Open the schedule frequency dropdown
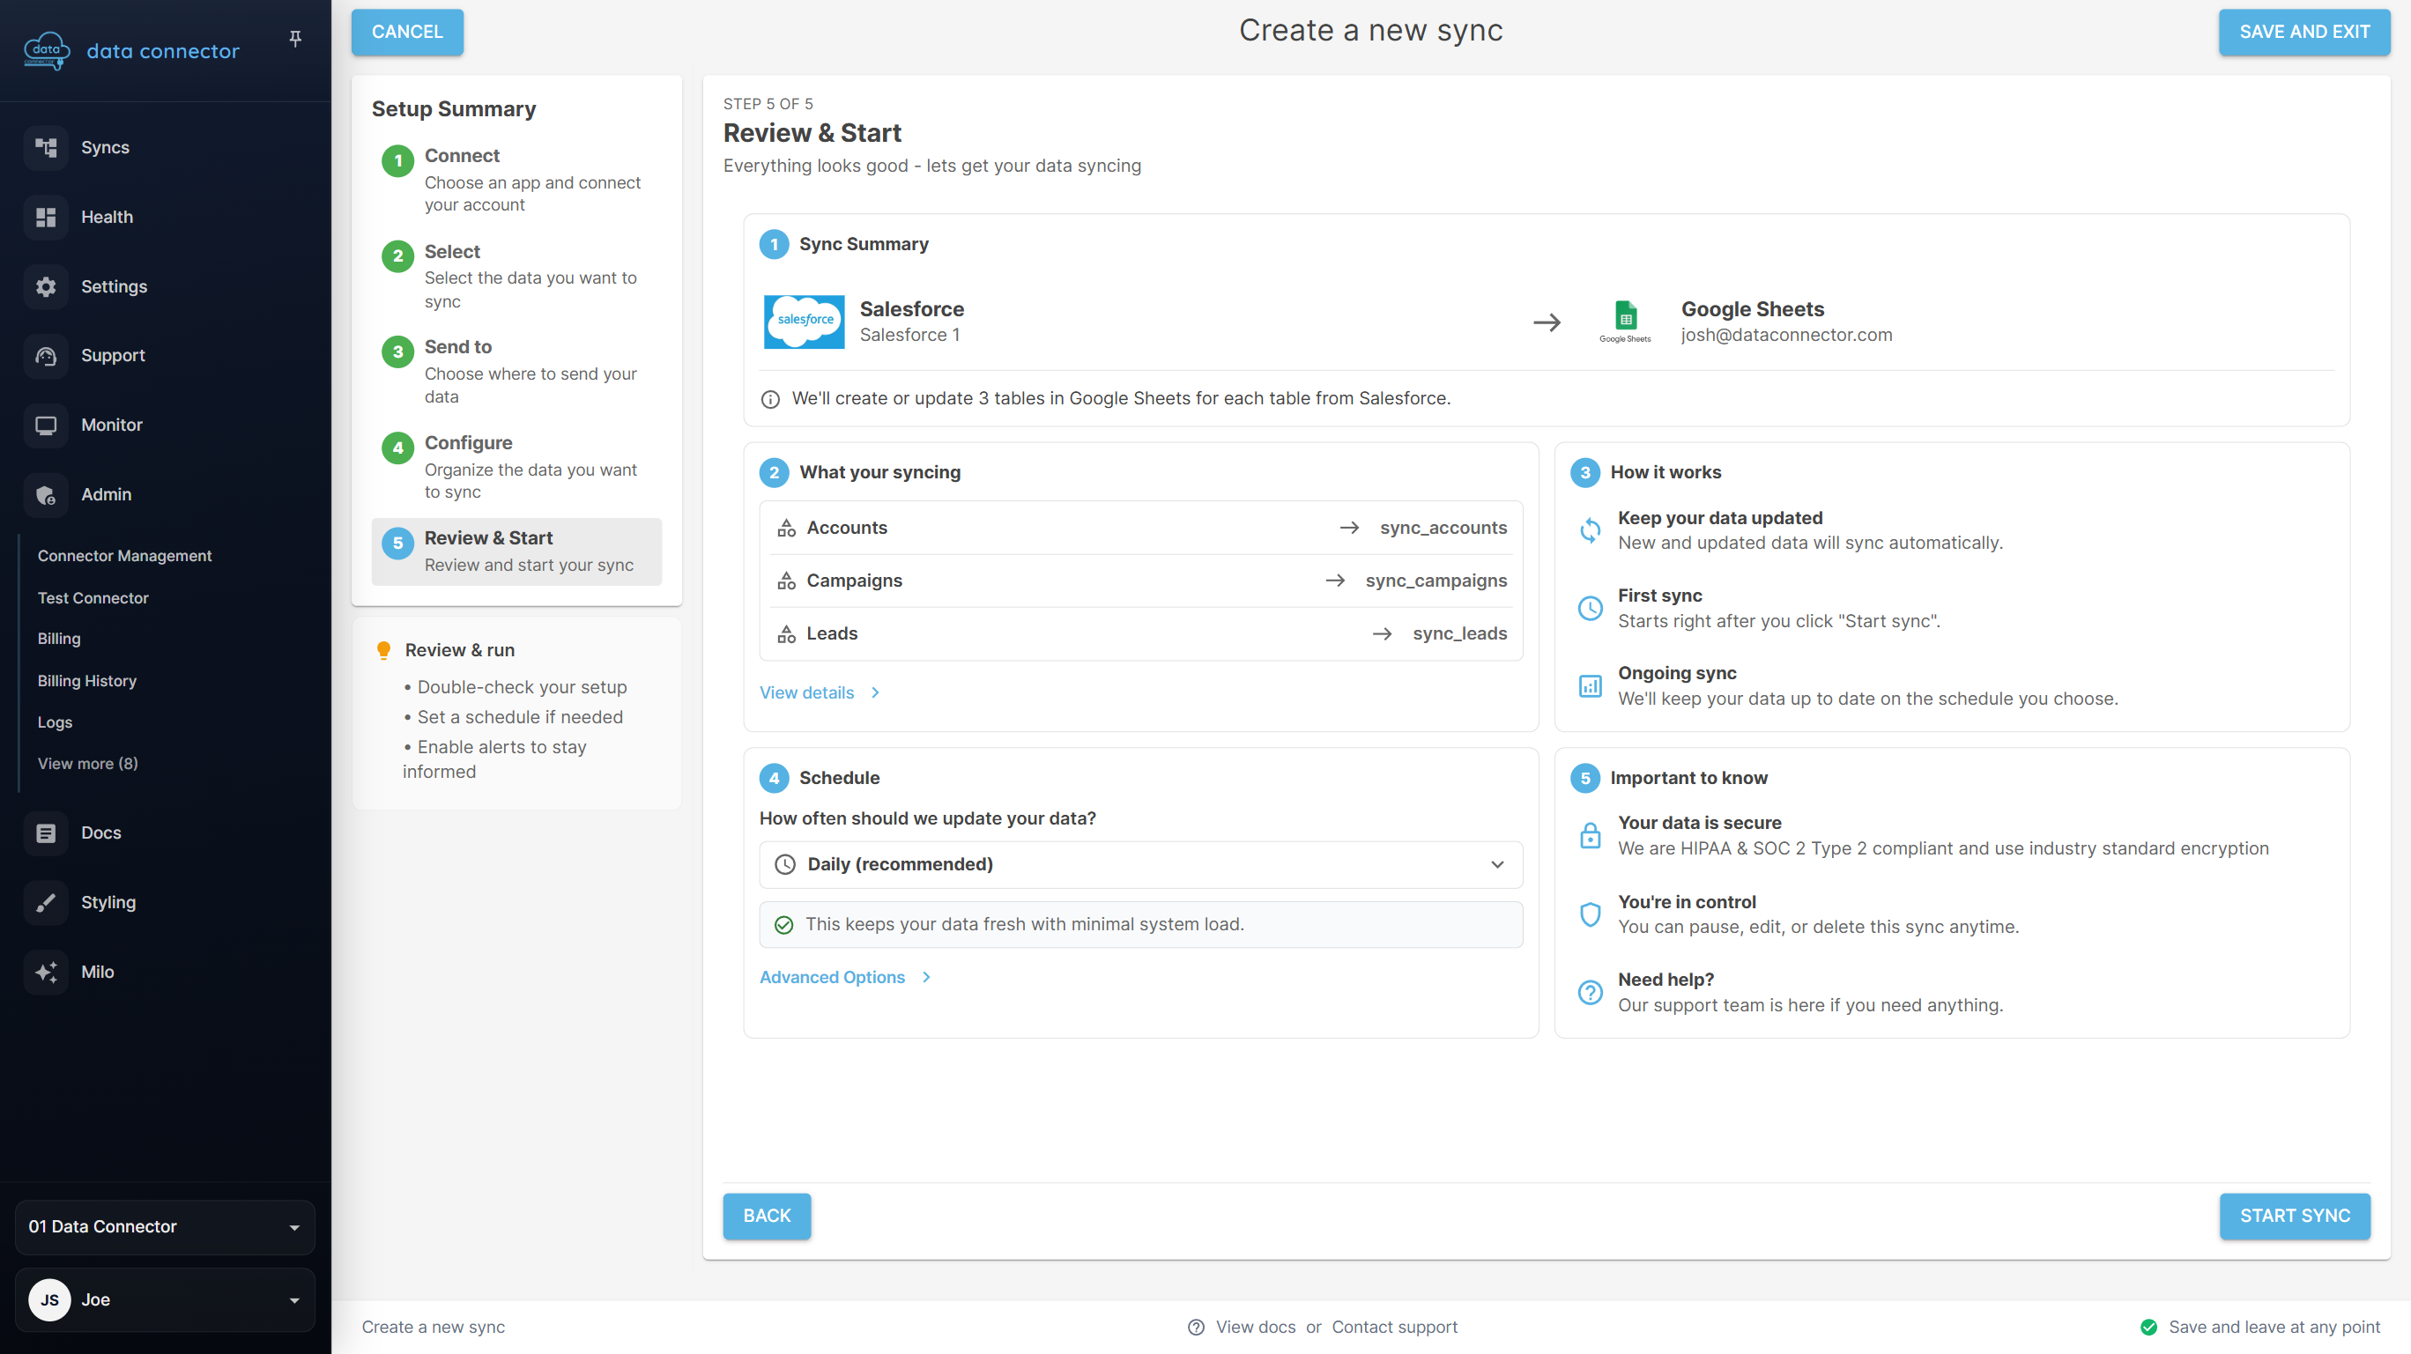The height and width of the screenshot is (1354, 2411). pyautogui.click(x=1140, y=864)
